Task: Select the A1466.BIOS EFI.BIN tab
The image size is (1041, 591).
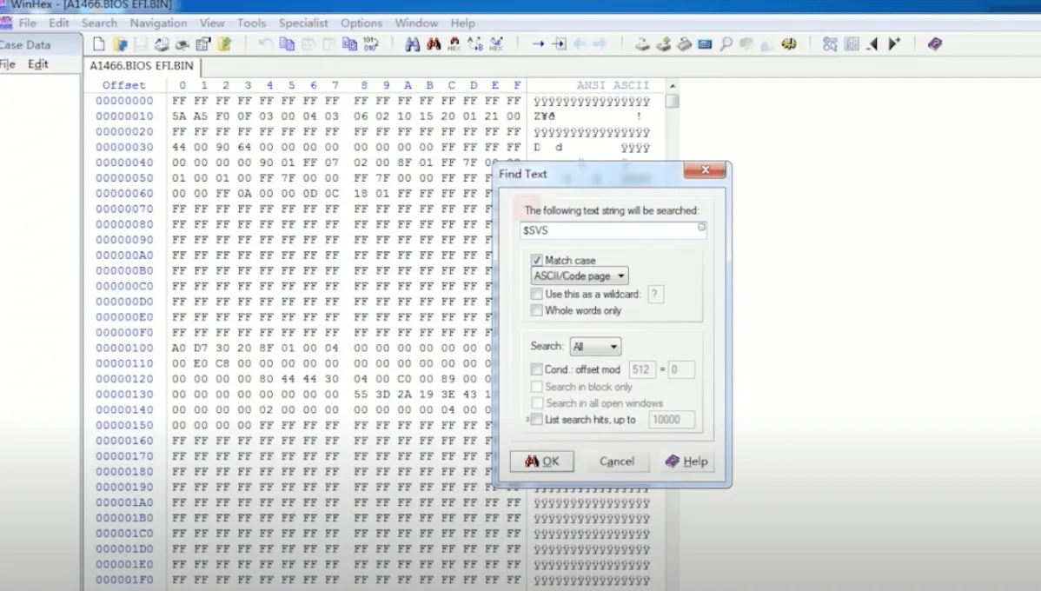Action: tap(143, 66)
